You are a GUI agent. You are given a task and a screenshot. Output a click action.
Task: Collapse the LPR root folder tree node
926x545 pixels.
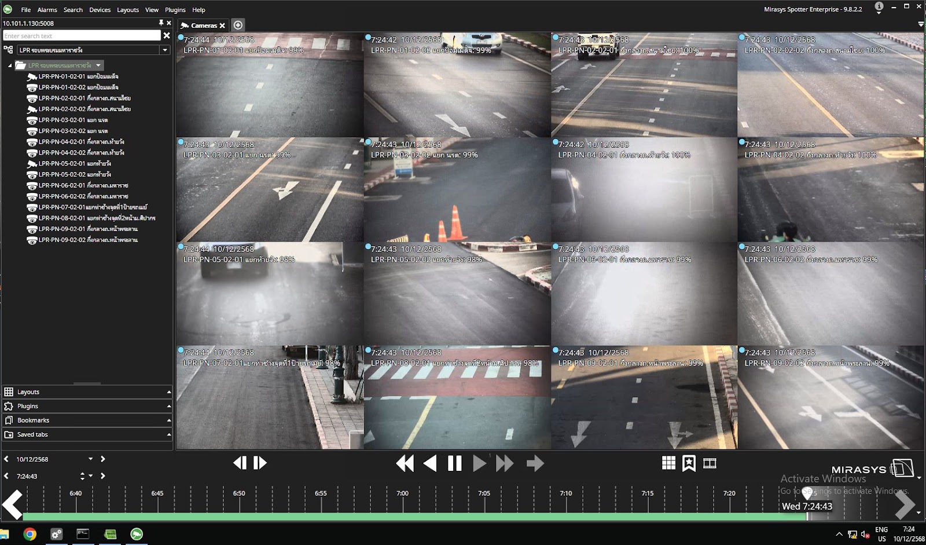10,65
